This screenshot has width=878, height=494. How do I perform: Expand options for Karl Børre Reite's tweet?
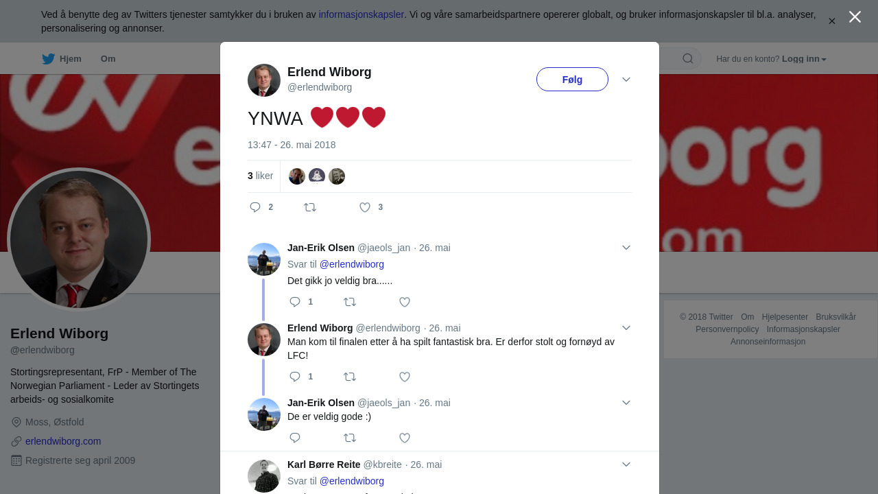click(x=626, y=464)
